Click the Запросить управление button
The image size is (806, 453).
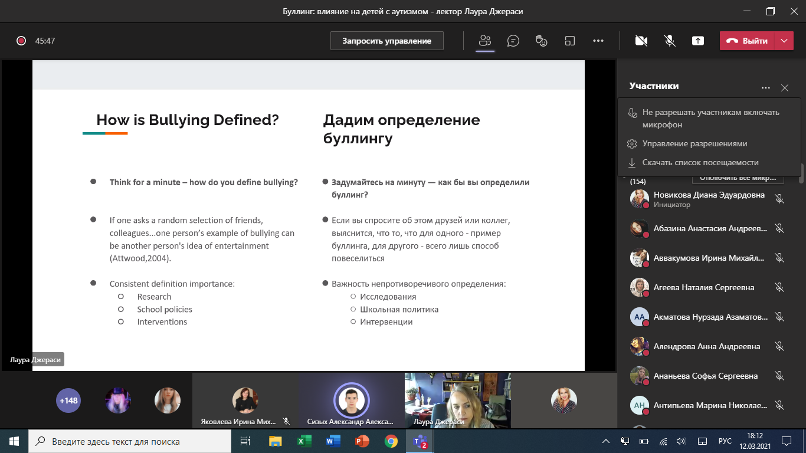pos(386,41)
